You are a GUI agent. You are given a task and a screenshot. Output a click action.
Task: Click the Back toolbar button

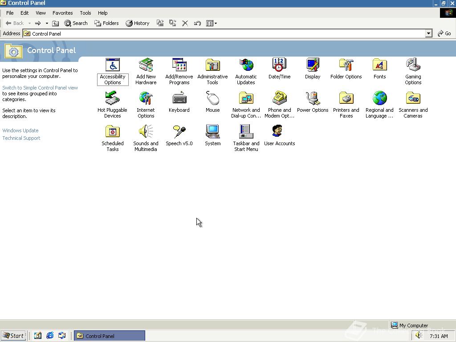15,23
